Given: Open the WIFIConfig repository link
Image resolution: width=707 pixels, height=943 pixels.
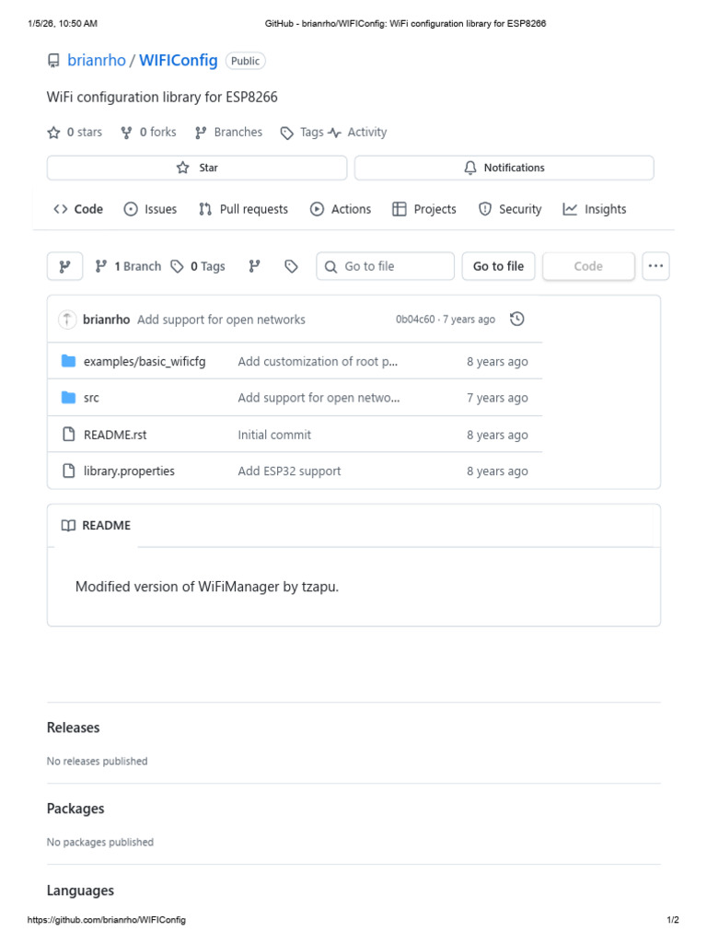Looking at the screenshot, I should coord(178,61).
